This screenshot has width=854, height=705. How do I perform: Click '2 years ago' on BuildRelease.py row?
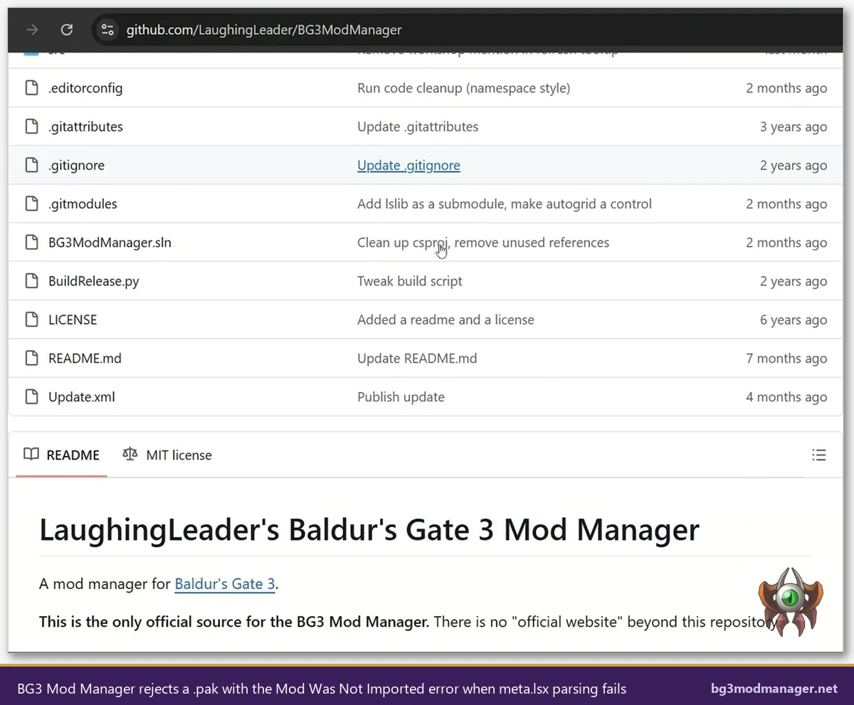coord(794,281)
